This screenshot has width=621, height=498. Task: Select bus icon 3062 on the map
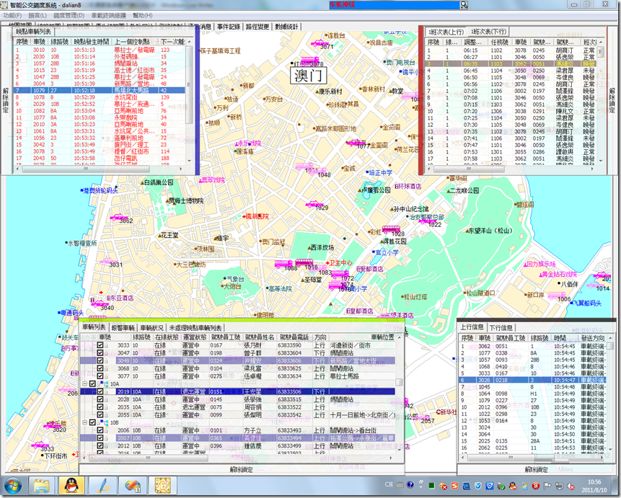(x=118, y=217)
